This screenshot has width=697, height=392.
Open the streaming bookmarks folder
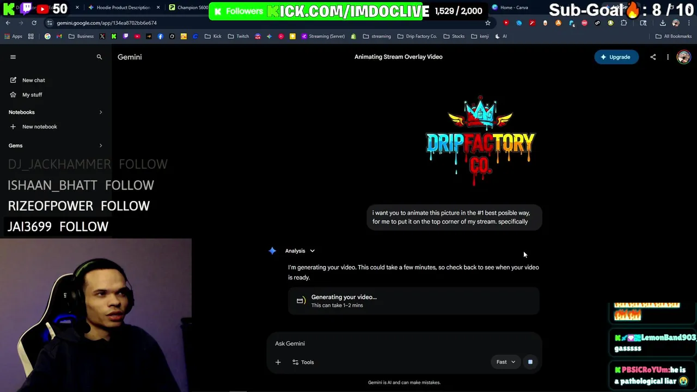(x=377, y=36)
